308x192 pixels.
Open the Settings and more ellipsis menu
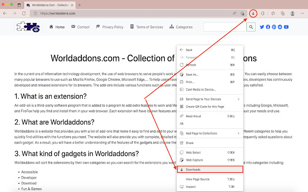[302, 13]
